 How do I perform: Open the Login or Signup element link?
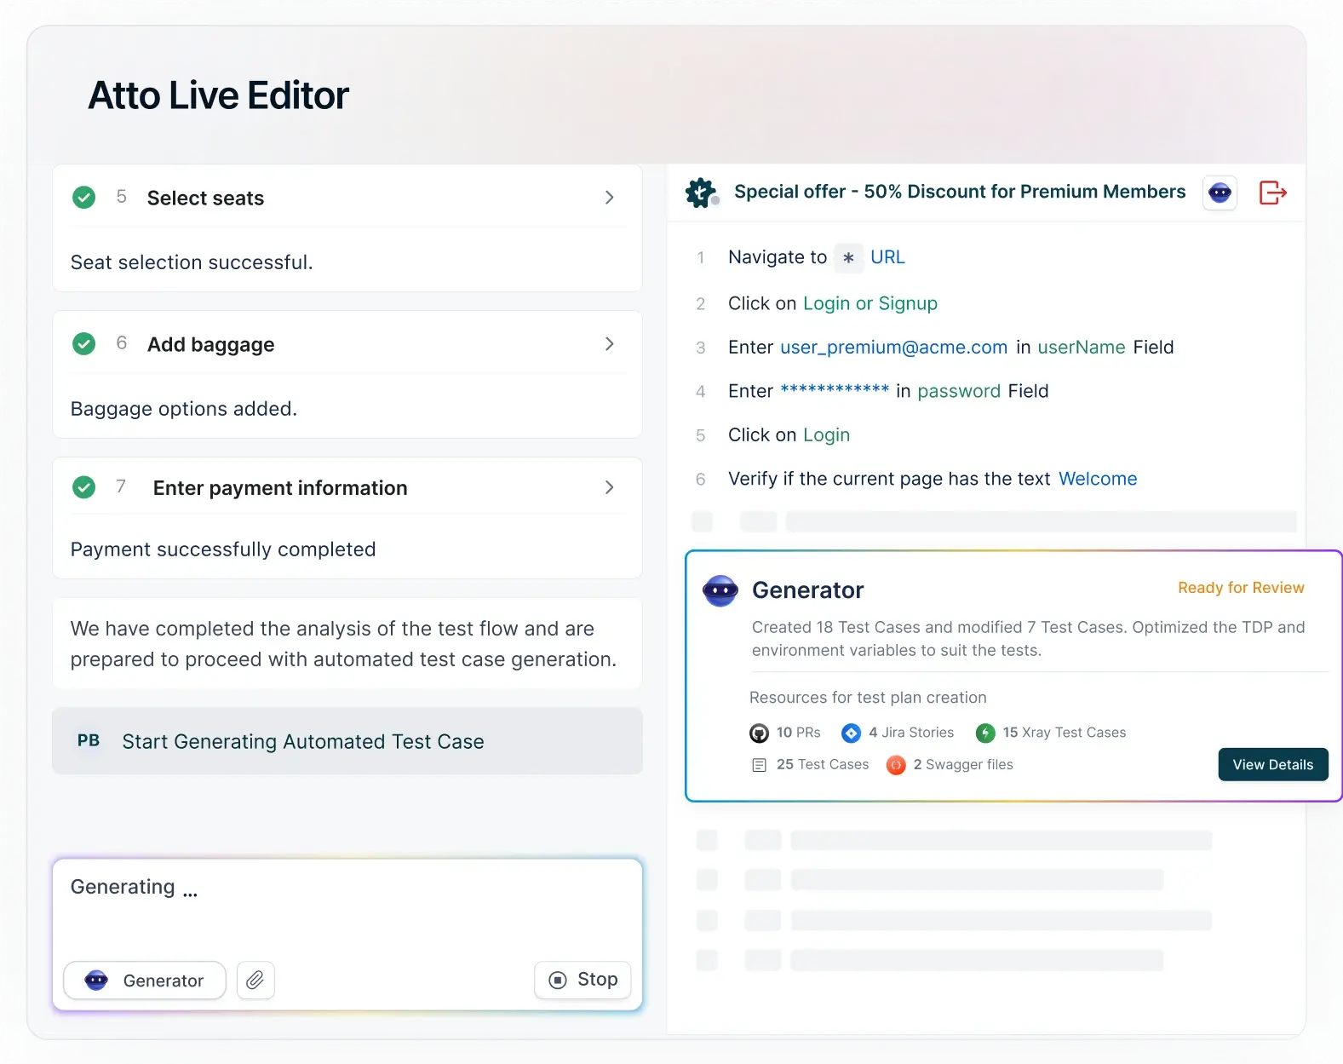pos(870,303)
